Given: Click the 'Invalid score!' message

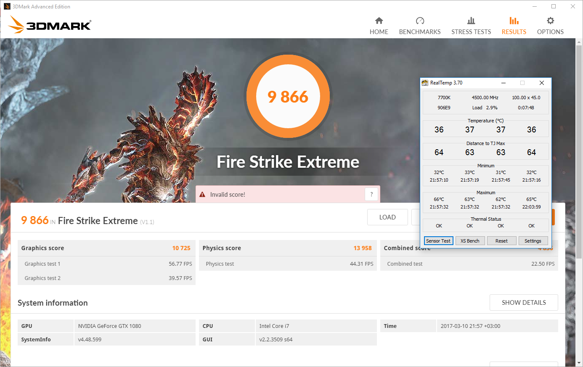Looking at the screenshot, I should tap(228, 195).
